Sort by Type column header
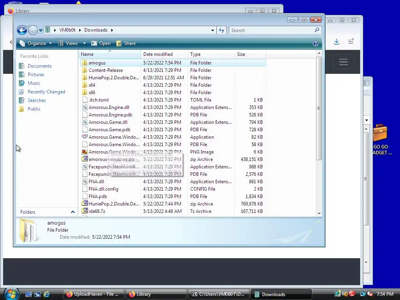 tap(211, 54)
